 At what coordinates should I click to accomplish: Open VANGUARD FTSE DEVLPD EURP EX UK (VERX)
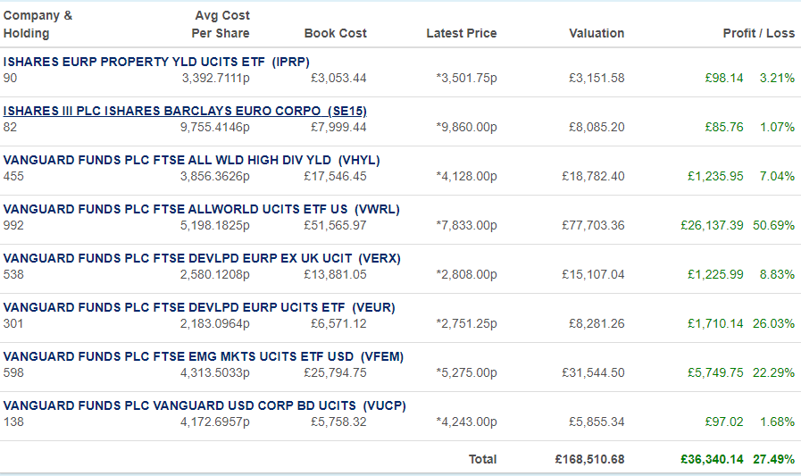pyautogui.click(x=202, y=258)
